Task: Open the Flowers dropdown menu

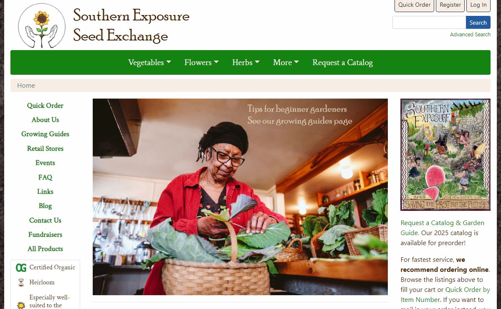Action: click(x=201, y=62)
